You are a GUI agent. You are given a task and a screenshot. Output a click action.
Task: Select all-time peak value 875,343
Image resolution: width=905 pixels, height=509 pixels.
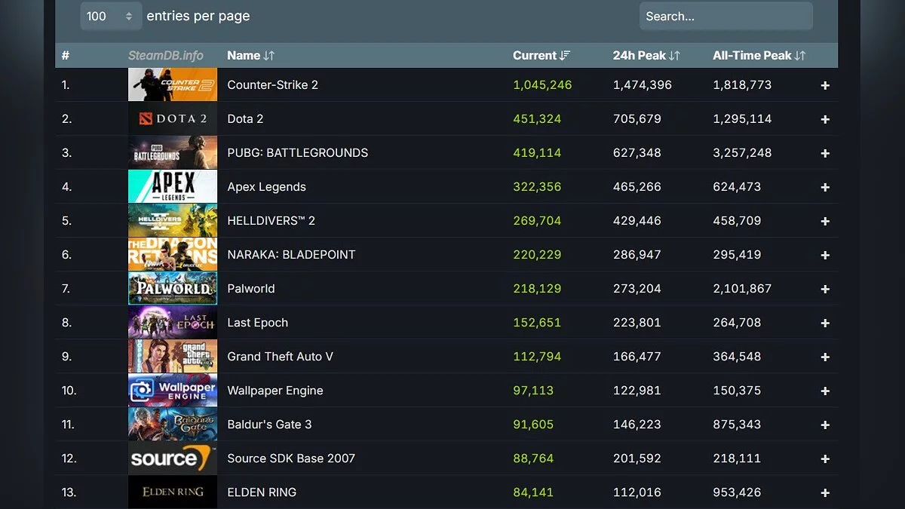737,424
